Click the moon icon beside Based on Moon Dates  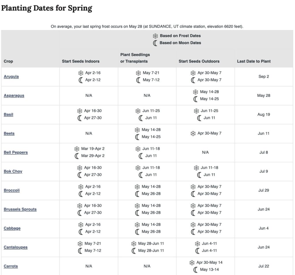click(x=155, y=43)
